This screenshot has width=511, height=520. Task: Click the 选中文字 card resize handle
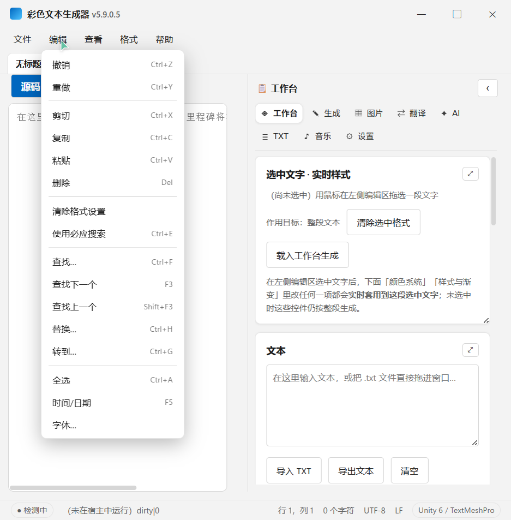(x=486, y=320)
